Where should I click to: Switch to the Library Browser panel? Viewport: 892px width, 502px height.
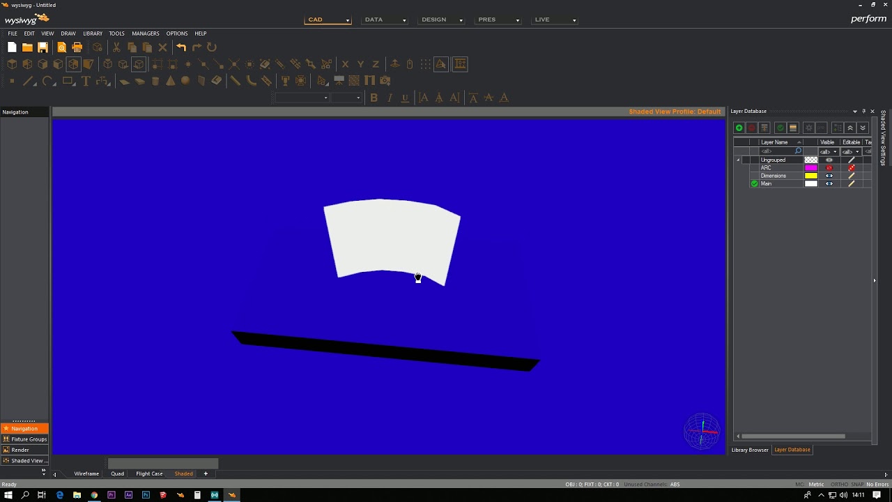pyautogui.click(x=750, y=450)
